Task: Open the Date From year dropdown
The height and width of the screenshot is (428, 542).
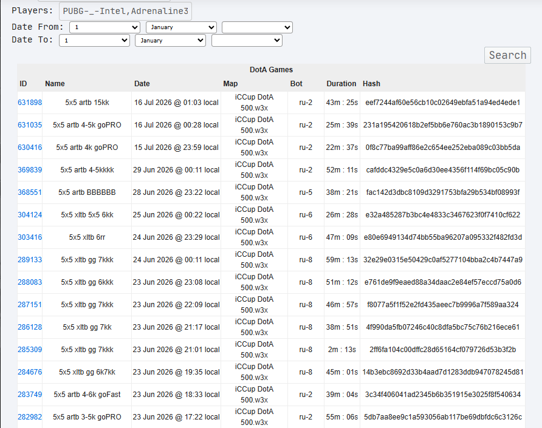Action: click(257, 27)
